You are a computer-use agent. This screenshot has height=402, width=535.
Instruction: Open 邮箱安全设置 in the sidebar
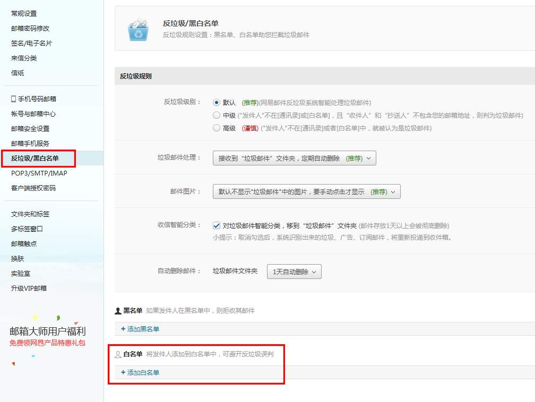click(x=30, y=128)
